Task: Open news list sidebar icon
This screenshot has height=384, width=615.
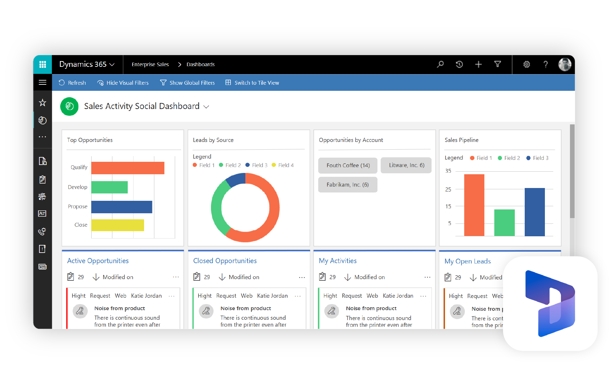Action: (x=42, y=267)
